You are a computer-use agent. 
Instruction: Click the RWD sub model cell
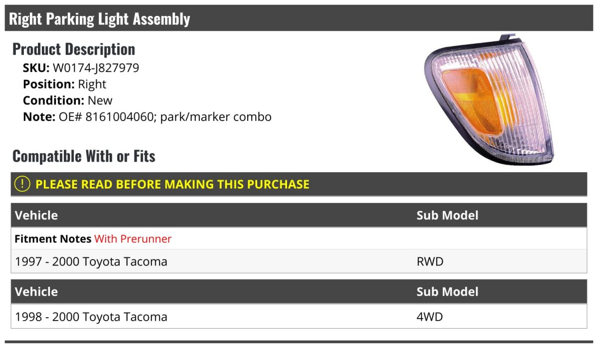point(430,261)
